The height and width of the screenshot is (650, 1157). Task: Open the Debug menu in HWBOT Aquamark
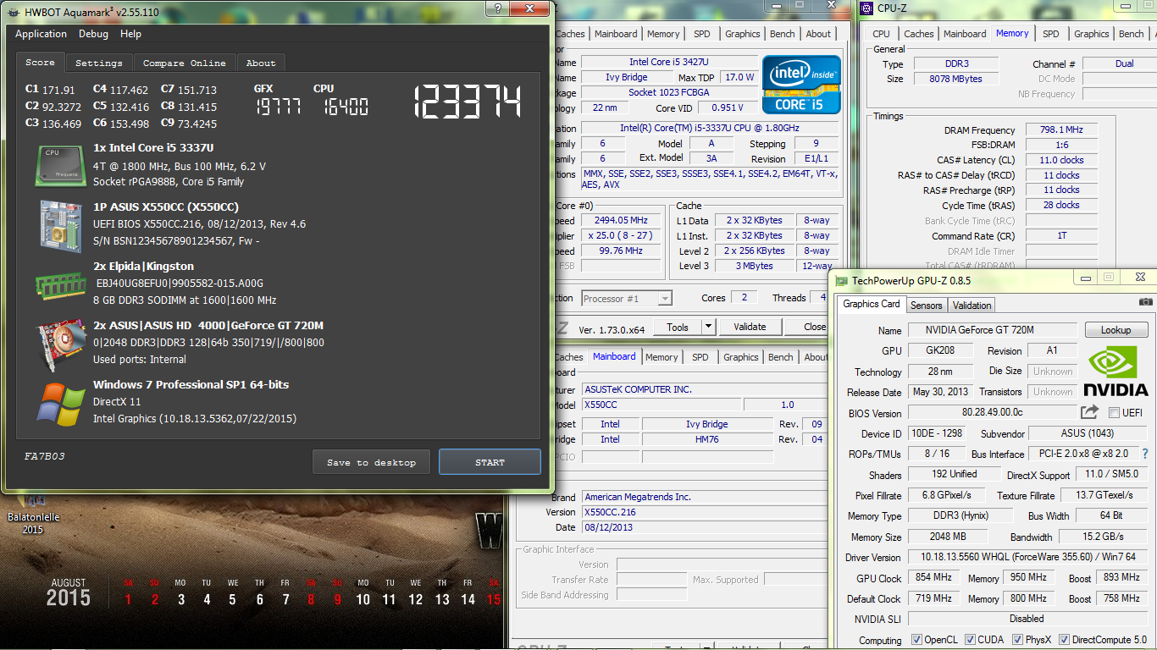point(93,34)
